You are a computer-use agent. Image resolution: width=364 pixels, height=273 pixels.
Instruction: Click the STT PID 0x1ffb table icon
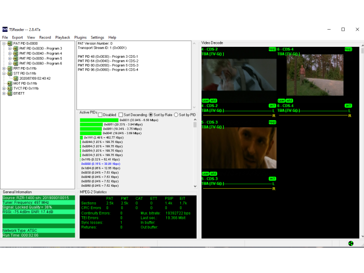[9, 73]
